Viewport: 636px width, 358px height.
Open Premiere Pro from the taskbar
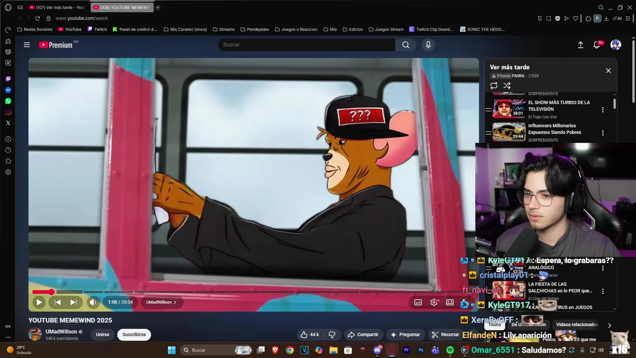click(406, 350)
